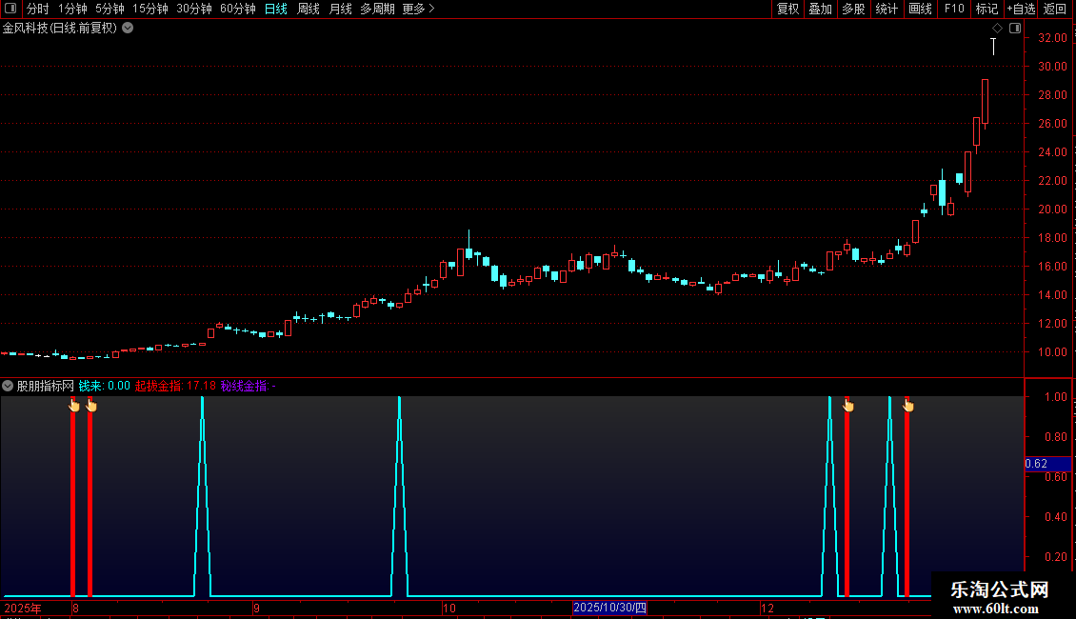Open 多周期 multi-period view

click(x=377, y=9)
